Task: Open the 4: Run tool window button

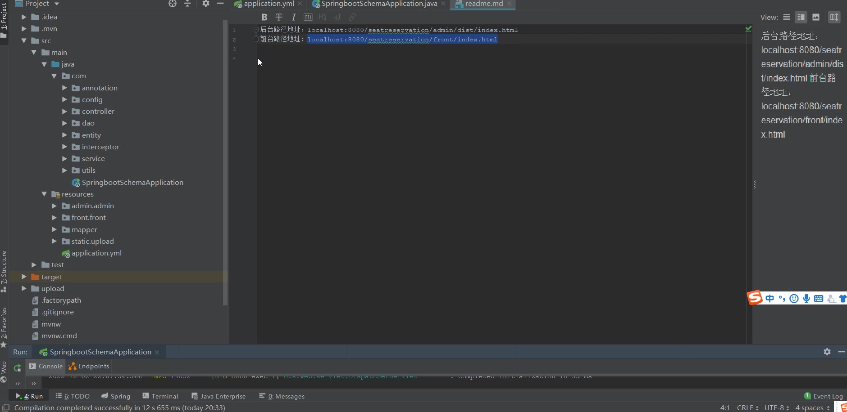Action: 29,396
